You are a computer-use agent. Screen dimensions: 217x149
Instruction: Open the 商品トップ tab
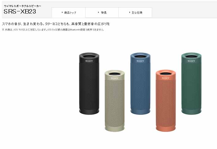point(69,13)
